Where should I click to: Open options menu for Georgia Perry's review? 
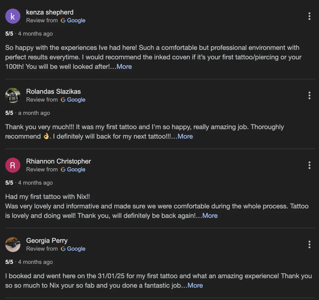pos(309,244)
